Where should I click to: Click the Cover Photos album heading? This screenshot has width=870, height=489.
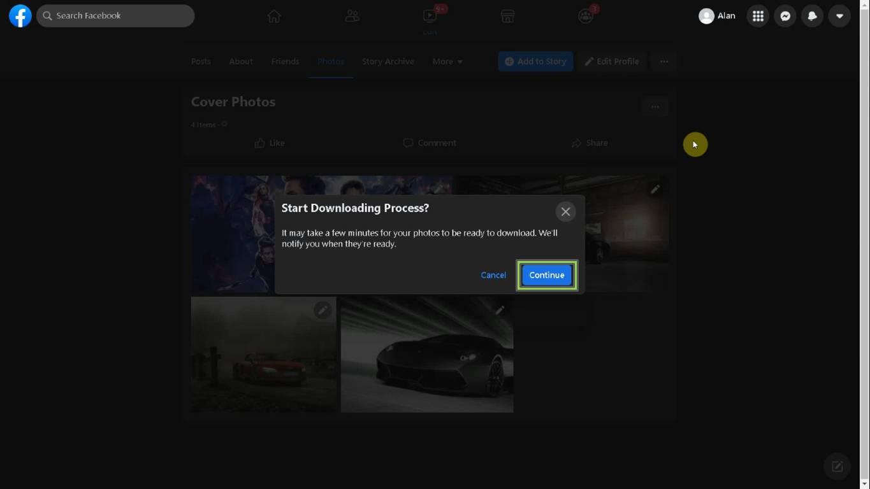233,102
